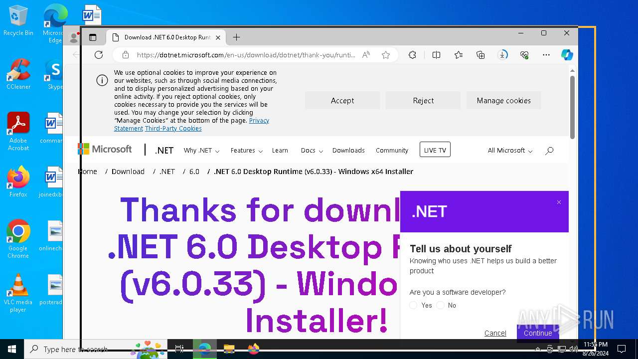Continue the .NET survey
638x359 pixels.
click(x=538, y=333)
